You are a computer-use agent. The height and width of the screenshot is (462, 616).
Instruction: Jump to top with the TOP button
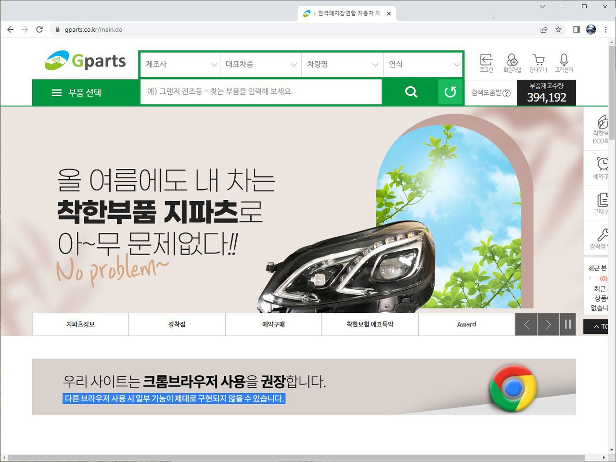point(597,327)
